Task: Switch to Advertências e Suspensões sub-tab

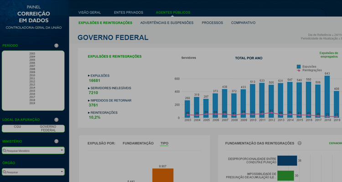Action: (166, 23)
